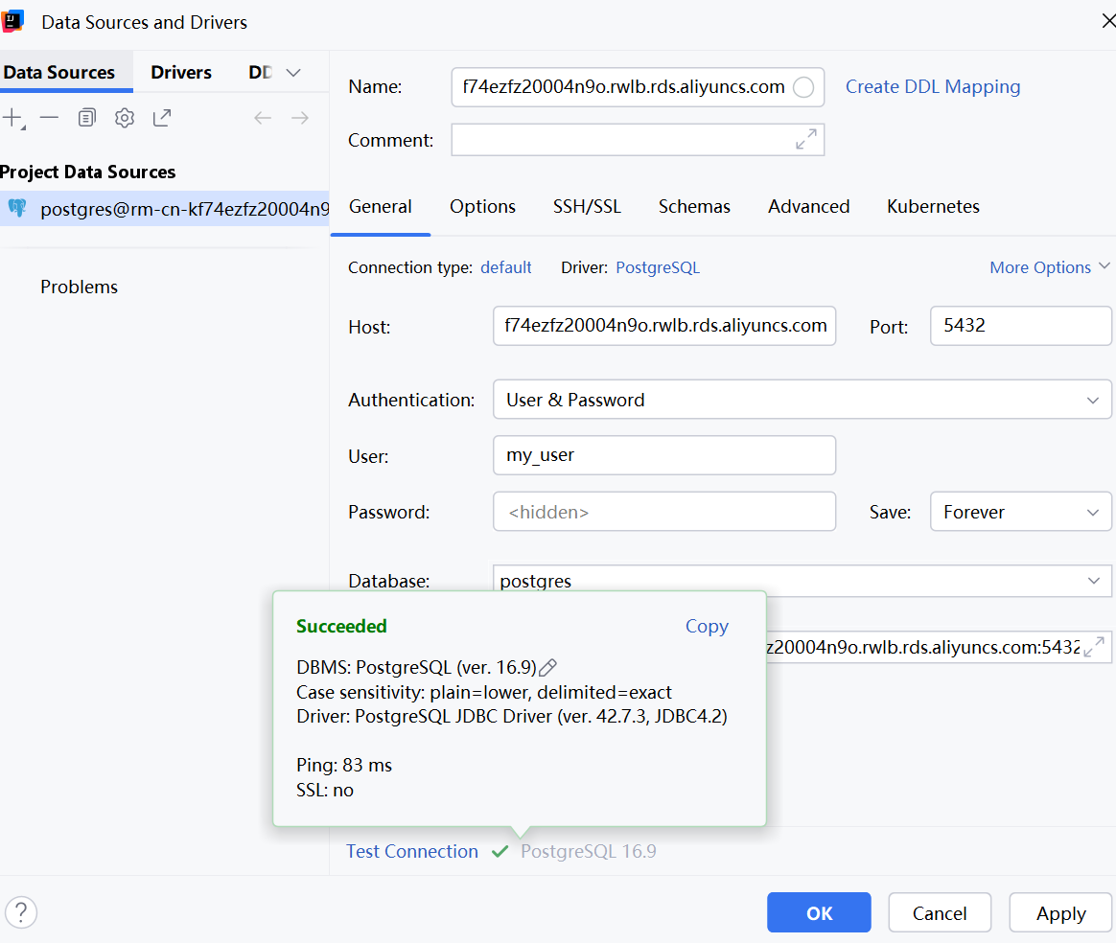The width and height of the screenshot is (1116, 943).
Task: Expand More Options dropdown
Action: [1049, 267]
